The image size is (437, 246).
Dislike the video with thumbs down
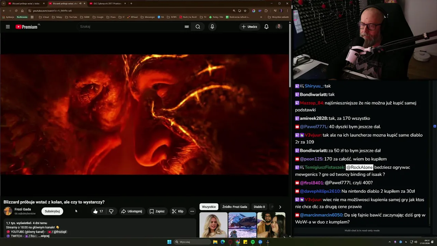(x=111, y=211)
